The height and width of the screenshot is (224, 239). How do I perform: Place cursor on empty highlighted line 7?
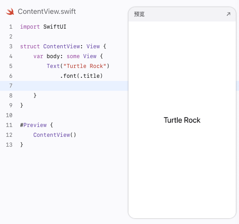coord(64,86)
